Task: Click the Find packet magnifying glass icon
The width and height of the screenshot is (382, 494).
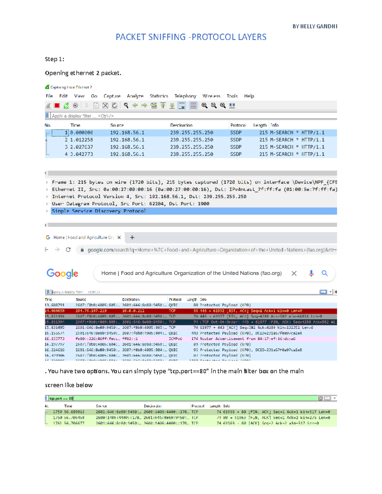Action: [126, 105]
